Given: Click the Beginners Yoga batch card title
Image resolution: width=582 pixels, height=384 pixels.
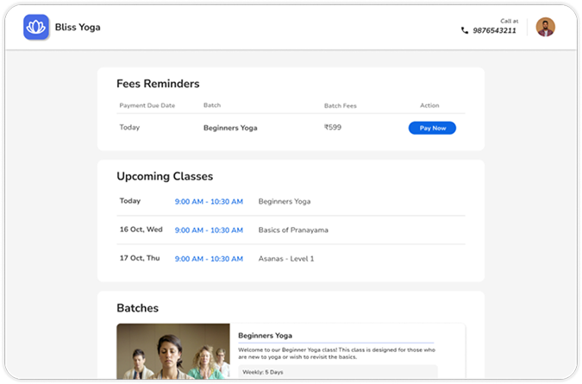Looking at the screenshot, I should pyautogui.click(x=265, y=336).
